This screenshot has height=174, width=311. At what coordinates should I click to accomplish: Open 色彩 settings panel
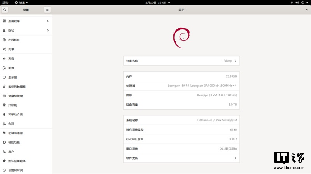tap(26, 124)
